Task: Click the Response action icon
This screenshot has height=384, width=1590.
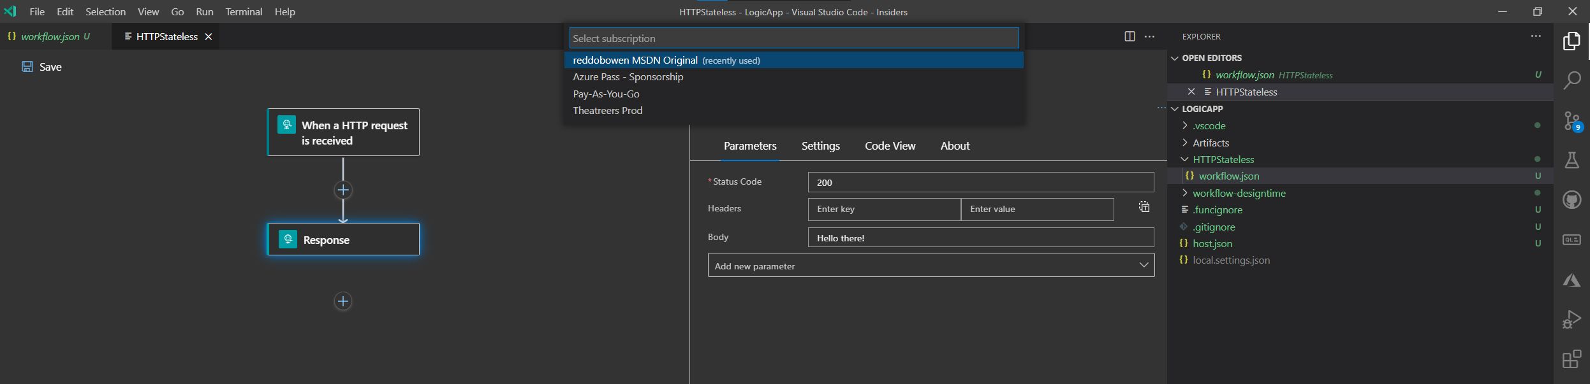Action: (288, 239)
